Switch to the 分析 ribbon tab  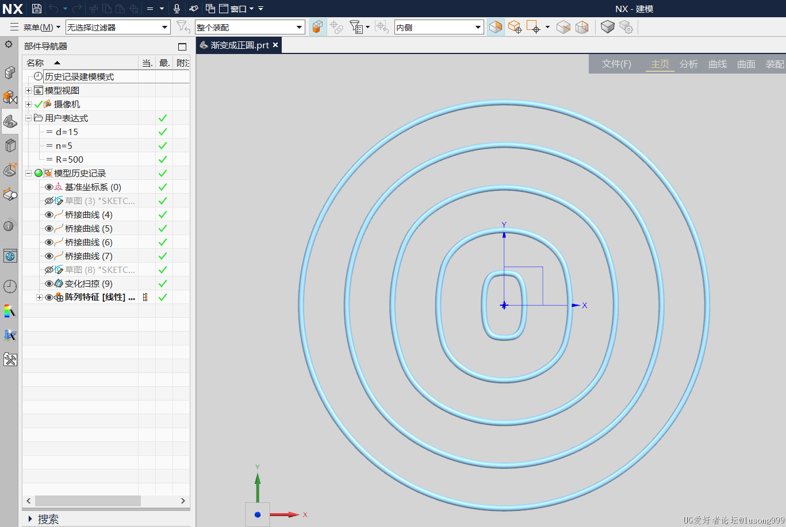point(689,64)
